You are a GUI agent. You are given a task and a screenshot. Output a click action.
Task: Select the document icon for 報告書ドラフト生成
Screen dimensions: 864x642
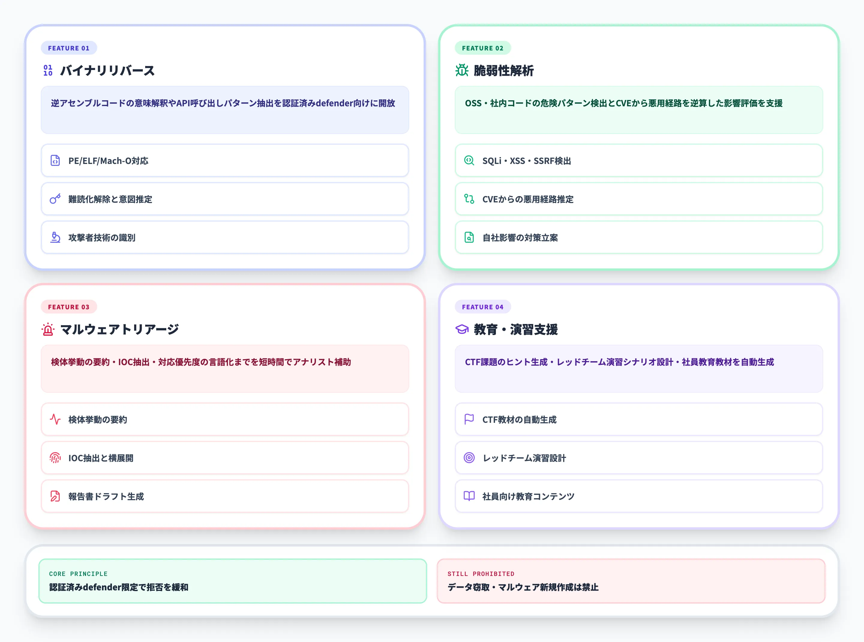coord(55,496)
